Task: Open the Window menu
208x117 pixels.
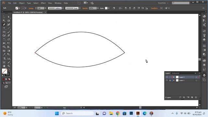Action: pos(58,3)
